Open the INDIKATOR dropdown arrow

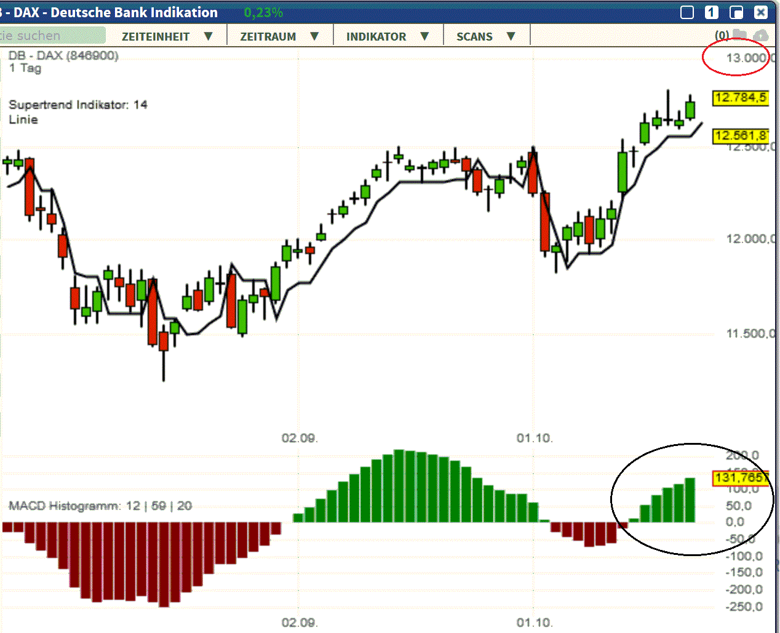[424, 36]
